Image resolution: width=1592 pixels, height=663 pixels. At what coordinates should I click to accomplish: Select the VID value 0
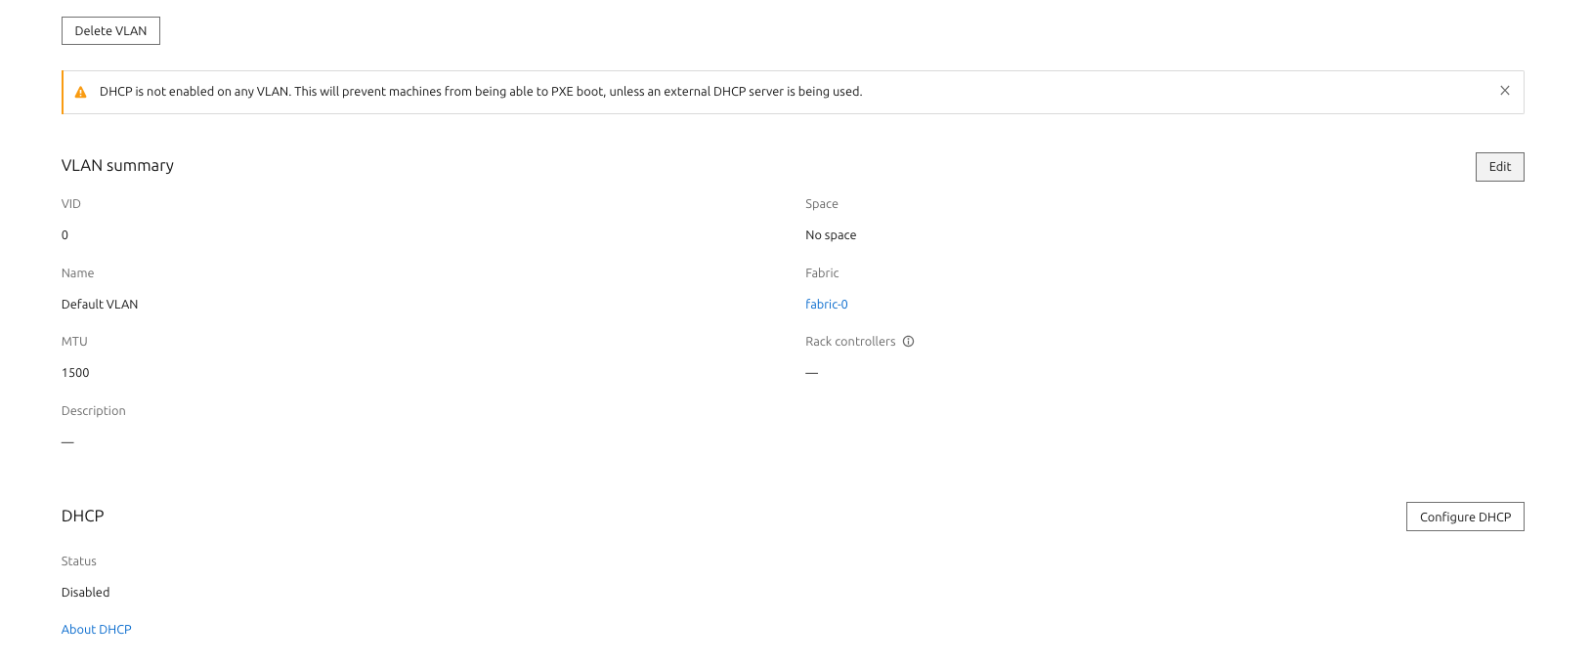point(65,235)
